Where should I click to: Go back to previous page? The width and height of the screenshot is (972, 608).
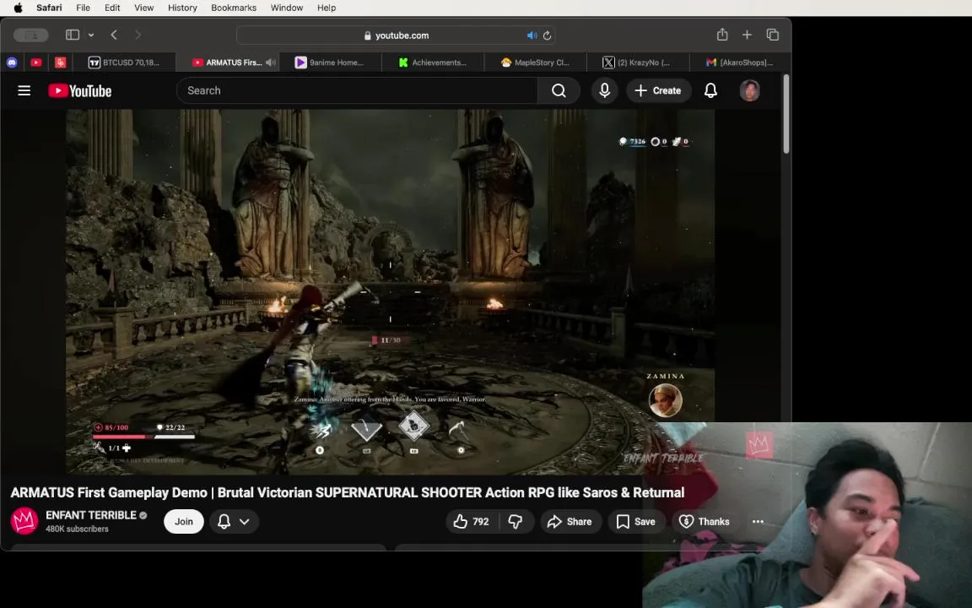coord(114,35)
